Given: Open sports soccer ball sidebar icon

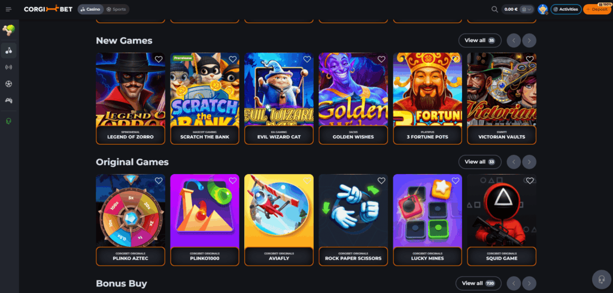Looking at the screenshot, I should 8,84.
